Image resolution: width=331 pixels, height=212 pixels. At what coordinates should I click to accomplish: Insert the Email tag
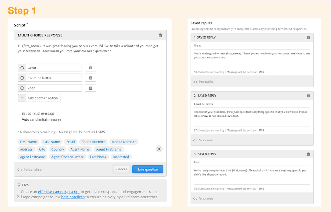[x=71, y=142]
